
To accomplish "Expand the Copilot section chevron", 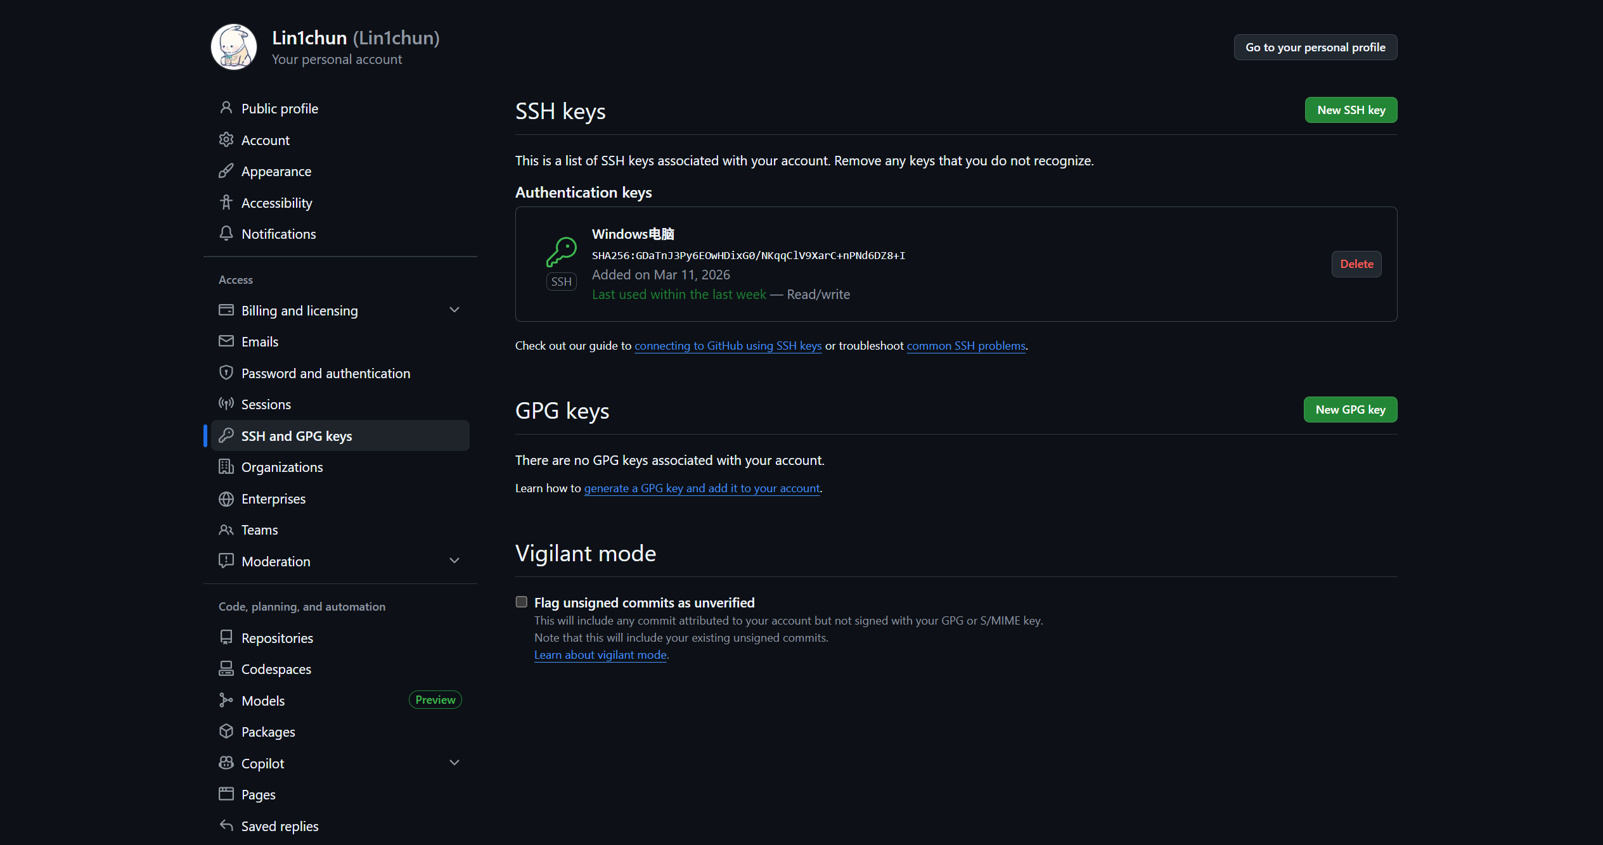I will tap(454, 763).
